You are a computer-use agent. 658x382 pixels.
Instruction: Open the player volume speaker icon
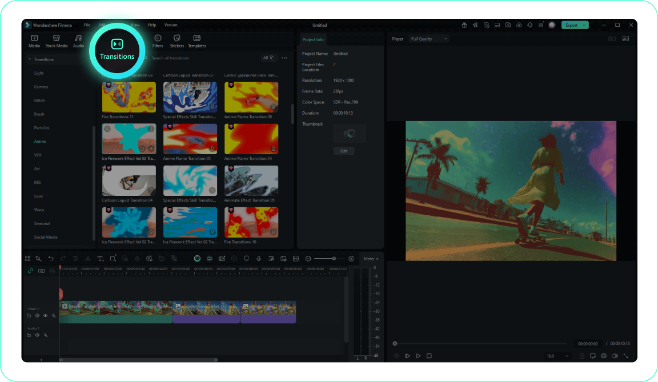[x=615, y=356]
